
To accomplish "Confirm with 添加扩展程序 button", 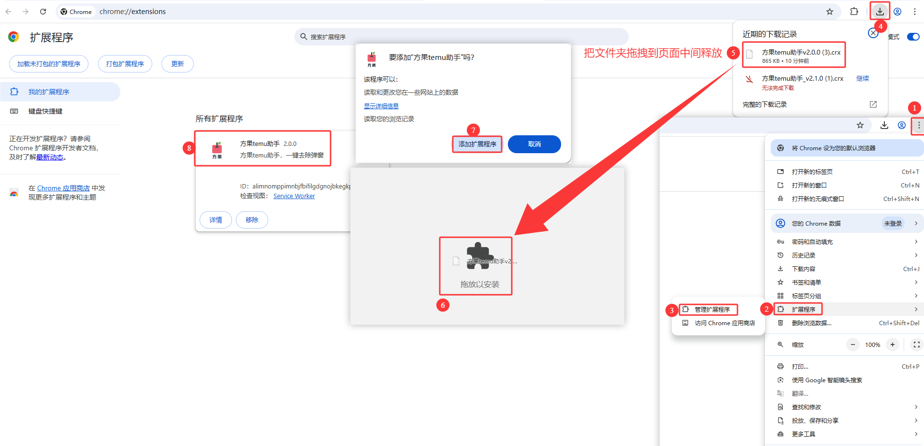I will [477, 144].
